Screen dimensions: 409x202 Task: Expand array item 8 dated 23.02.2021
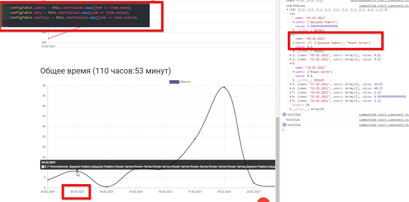tap(290, 97)
